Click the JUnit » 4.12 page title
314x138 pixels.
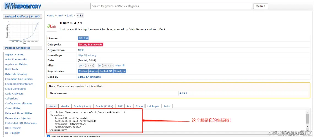point(71,23)
